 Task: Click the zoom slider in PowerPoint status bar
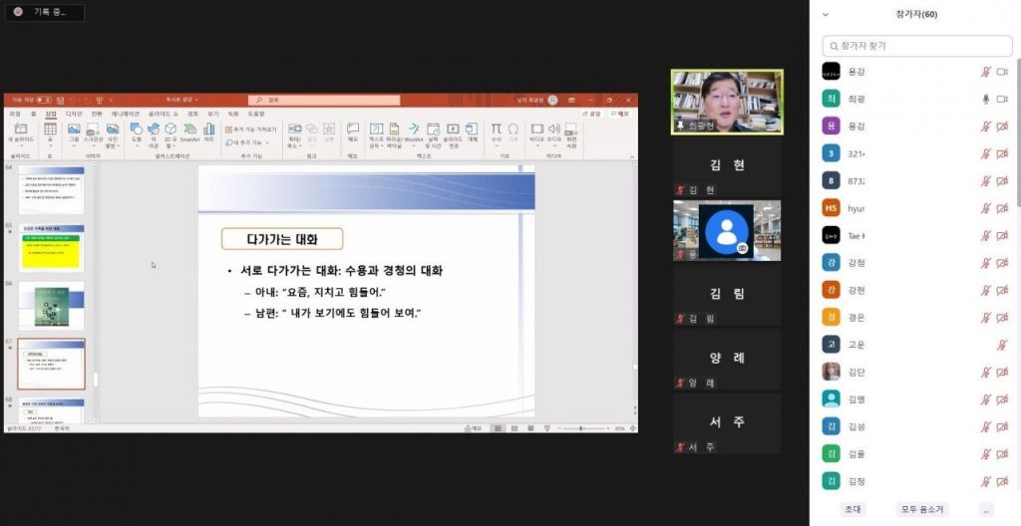[580, 428]
